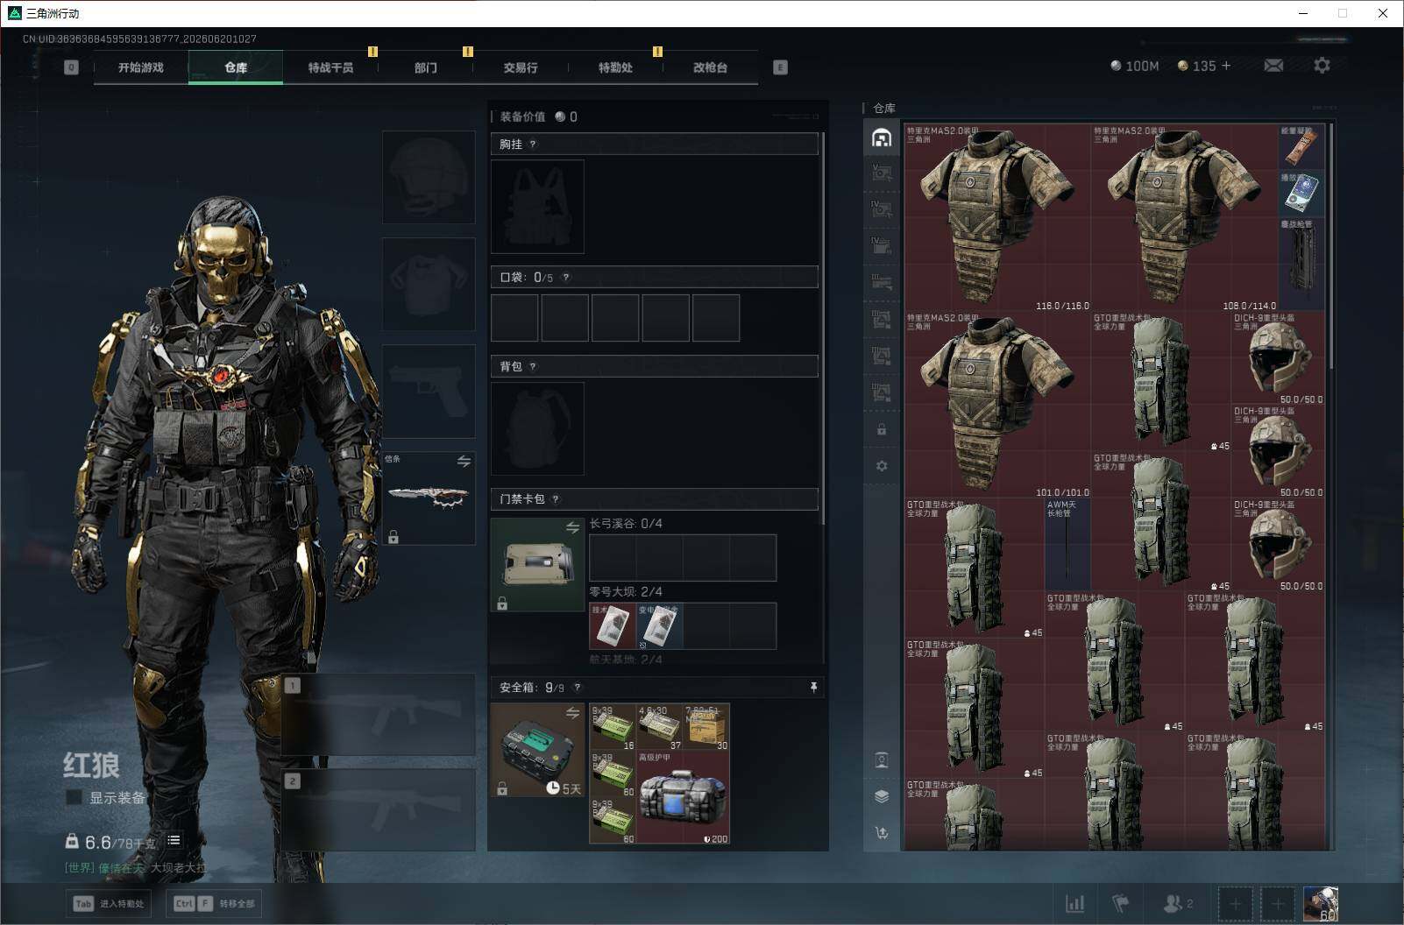Open the 开始游戏 tab
The height and width of the screenshot is (925, 1404).
141,67
